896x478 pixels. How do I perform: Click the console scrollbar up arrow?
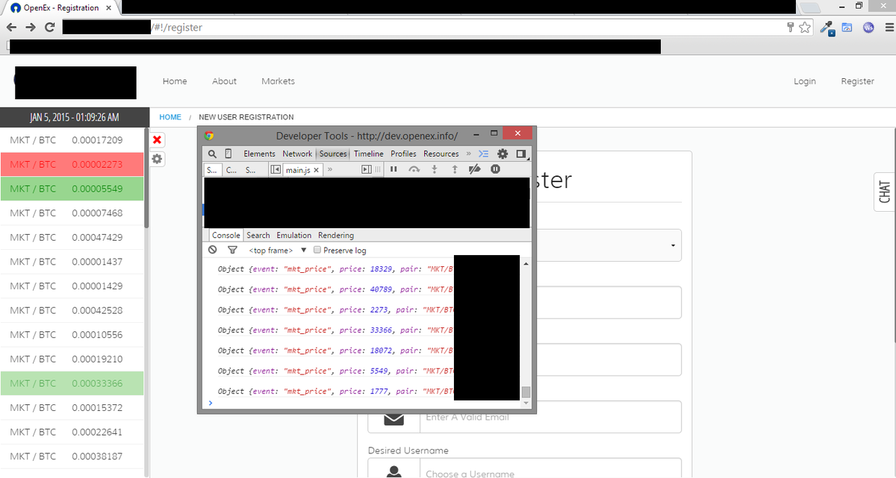526,263
